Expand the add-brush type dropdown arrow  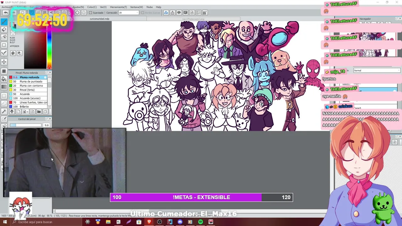28,111
